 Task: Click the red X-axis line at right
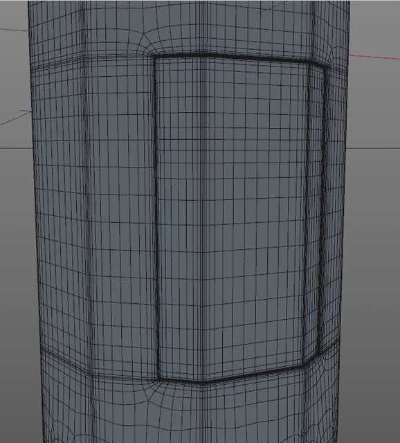coord(374,57)
